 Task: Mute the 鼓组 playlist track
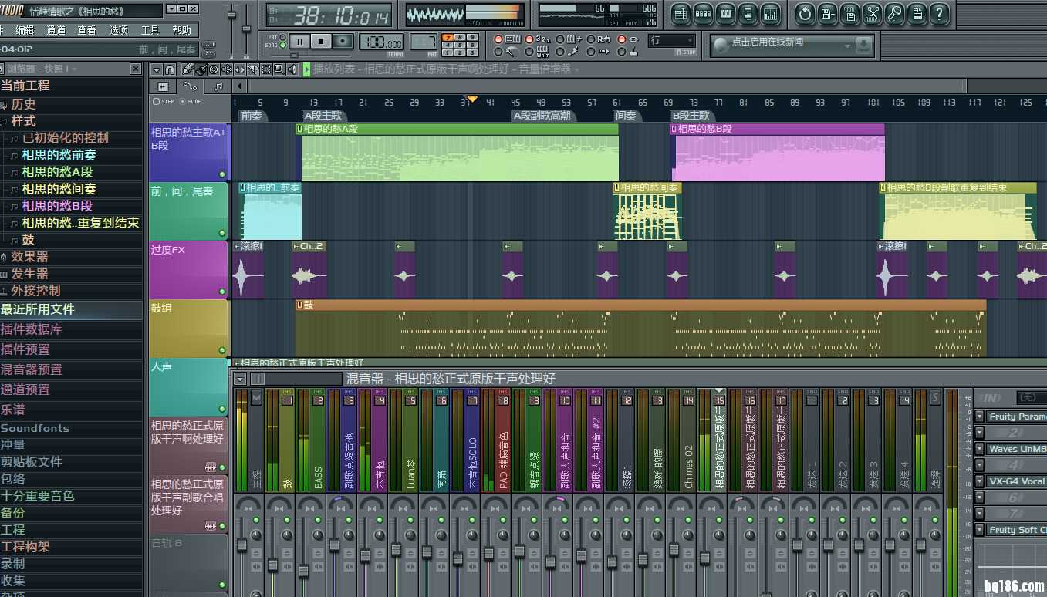coord(222,350)
